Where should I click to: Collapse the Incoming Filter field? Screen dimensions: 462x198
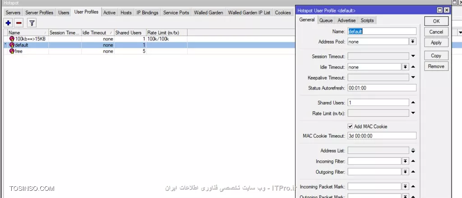pyautogui.click(x=413, y=161)
